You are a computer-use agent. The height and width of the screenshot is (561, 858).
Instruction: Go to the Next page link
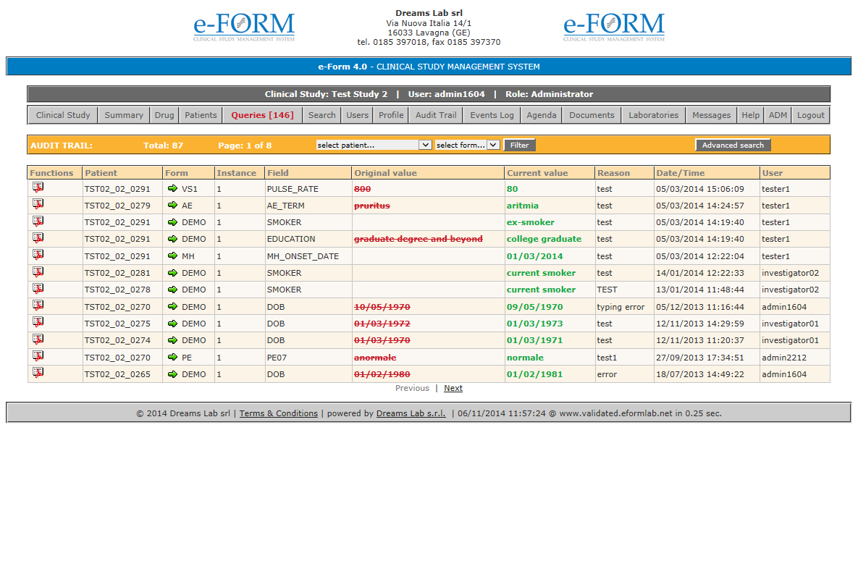point(453,388)
